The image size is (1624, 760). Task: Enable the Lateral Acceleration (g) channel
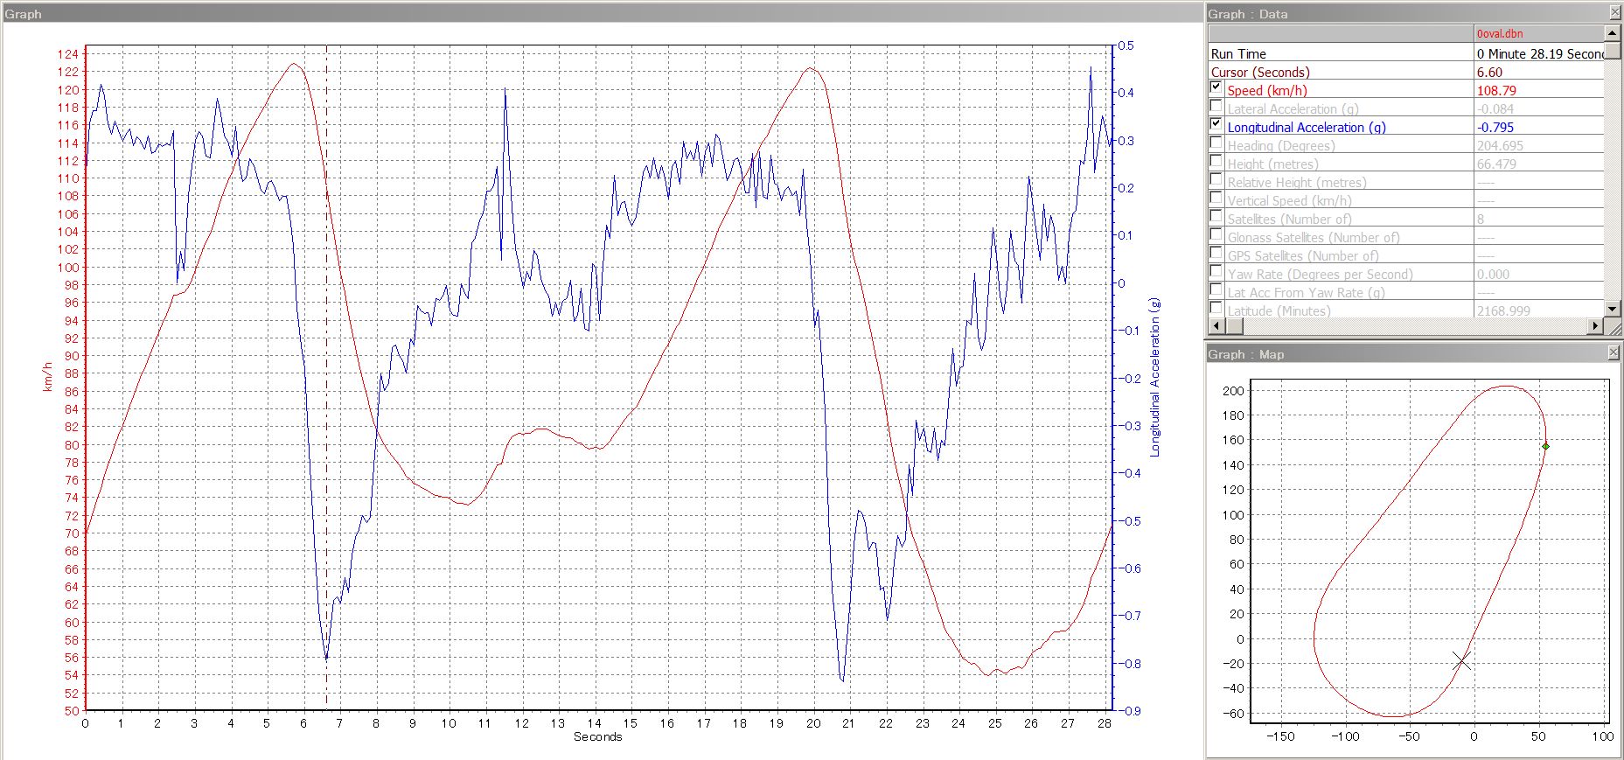pos(1216,107)
